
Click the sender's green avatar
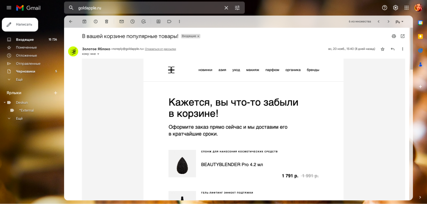(73, 51)
